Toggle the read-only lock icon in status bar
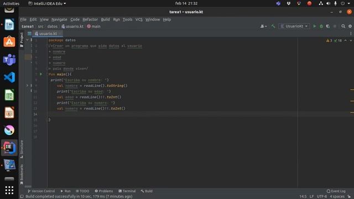354x199 pixels. (349, 197)
